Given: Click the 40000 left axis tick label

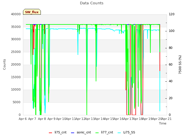Looking at the screenshot, I should [x=16, y=14].
